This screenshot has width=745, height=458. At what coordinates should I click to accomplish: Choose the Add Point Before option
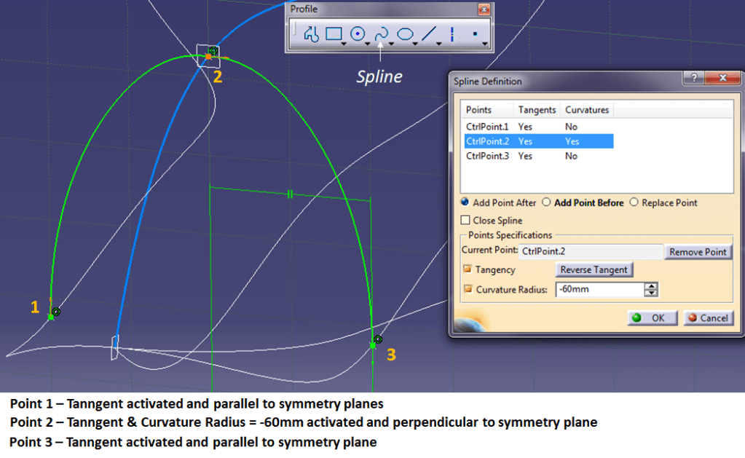click(x=547, y=203)
